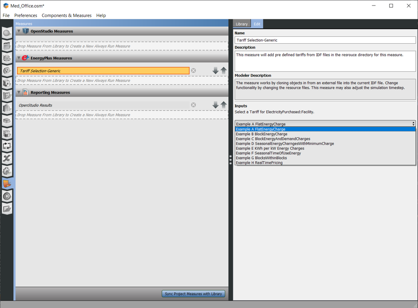
Task: Click the measure Name input field
Action: 325,40
